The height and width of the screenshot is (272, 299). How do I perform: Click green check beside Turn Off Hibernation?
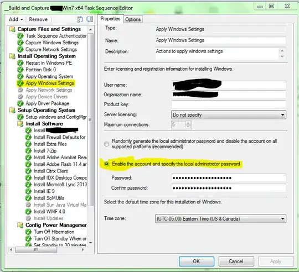tap(28, 232)
